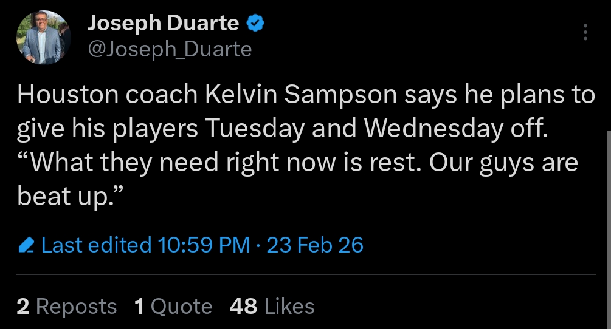Click the Joseph Duarte display name

pos(163,23)
